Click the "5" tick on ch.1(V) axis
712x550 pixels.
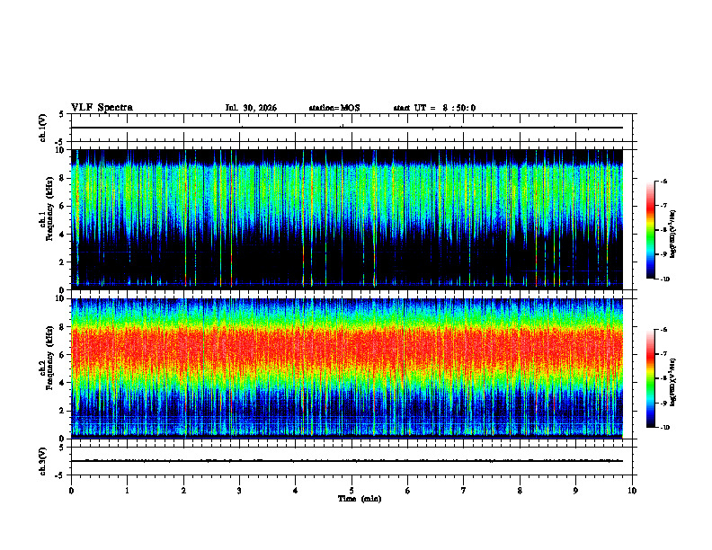point(62,115)
